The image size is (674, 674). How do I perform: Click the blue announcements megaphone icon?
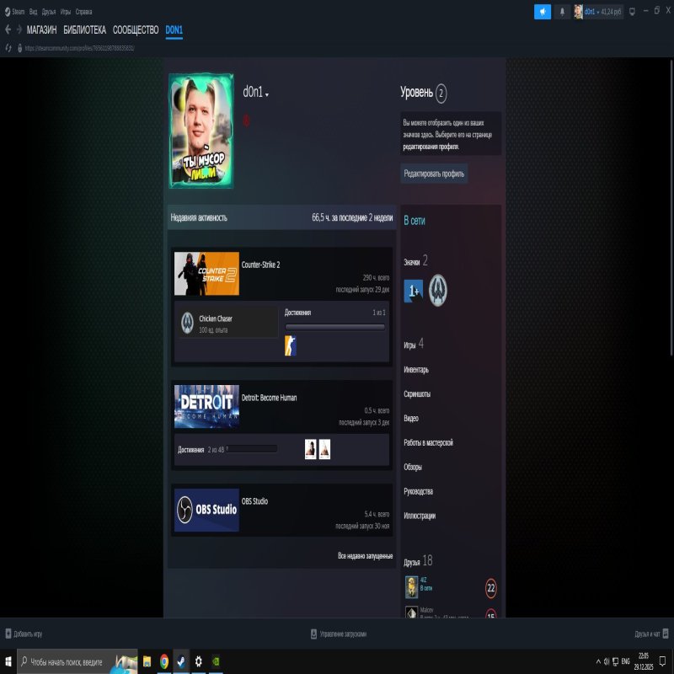click(542, 11)
